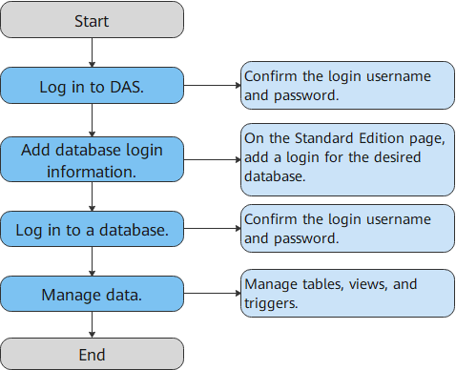The image size is (456, 370).
Task: Click the 'Manage data.' step box
Action: tap(92, 294)
